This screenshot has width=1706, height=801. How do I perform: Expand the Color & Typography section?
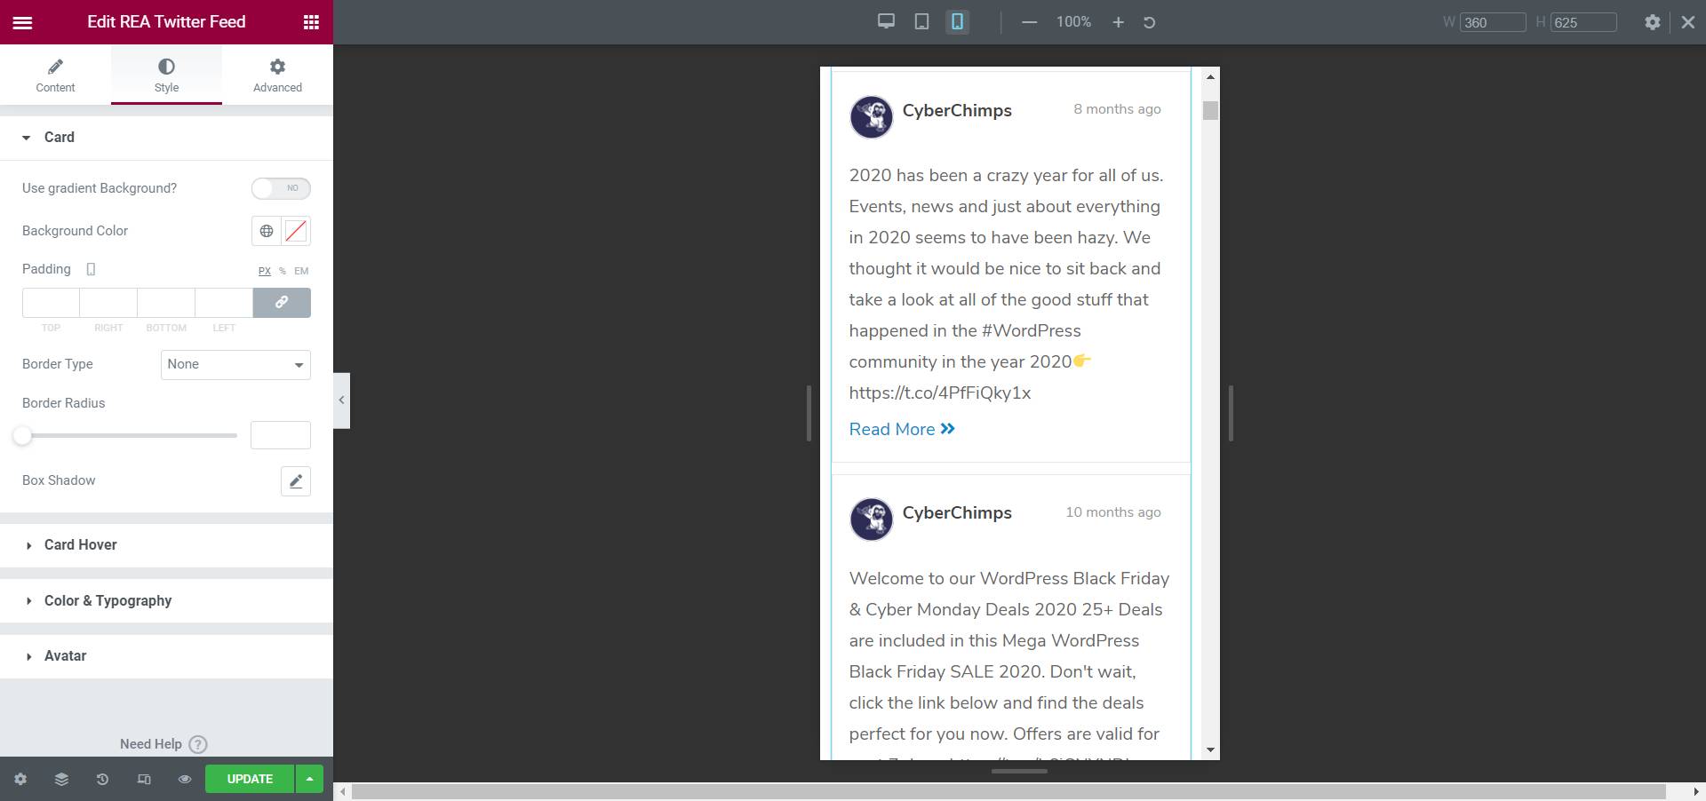tap(166, 600)
